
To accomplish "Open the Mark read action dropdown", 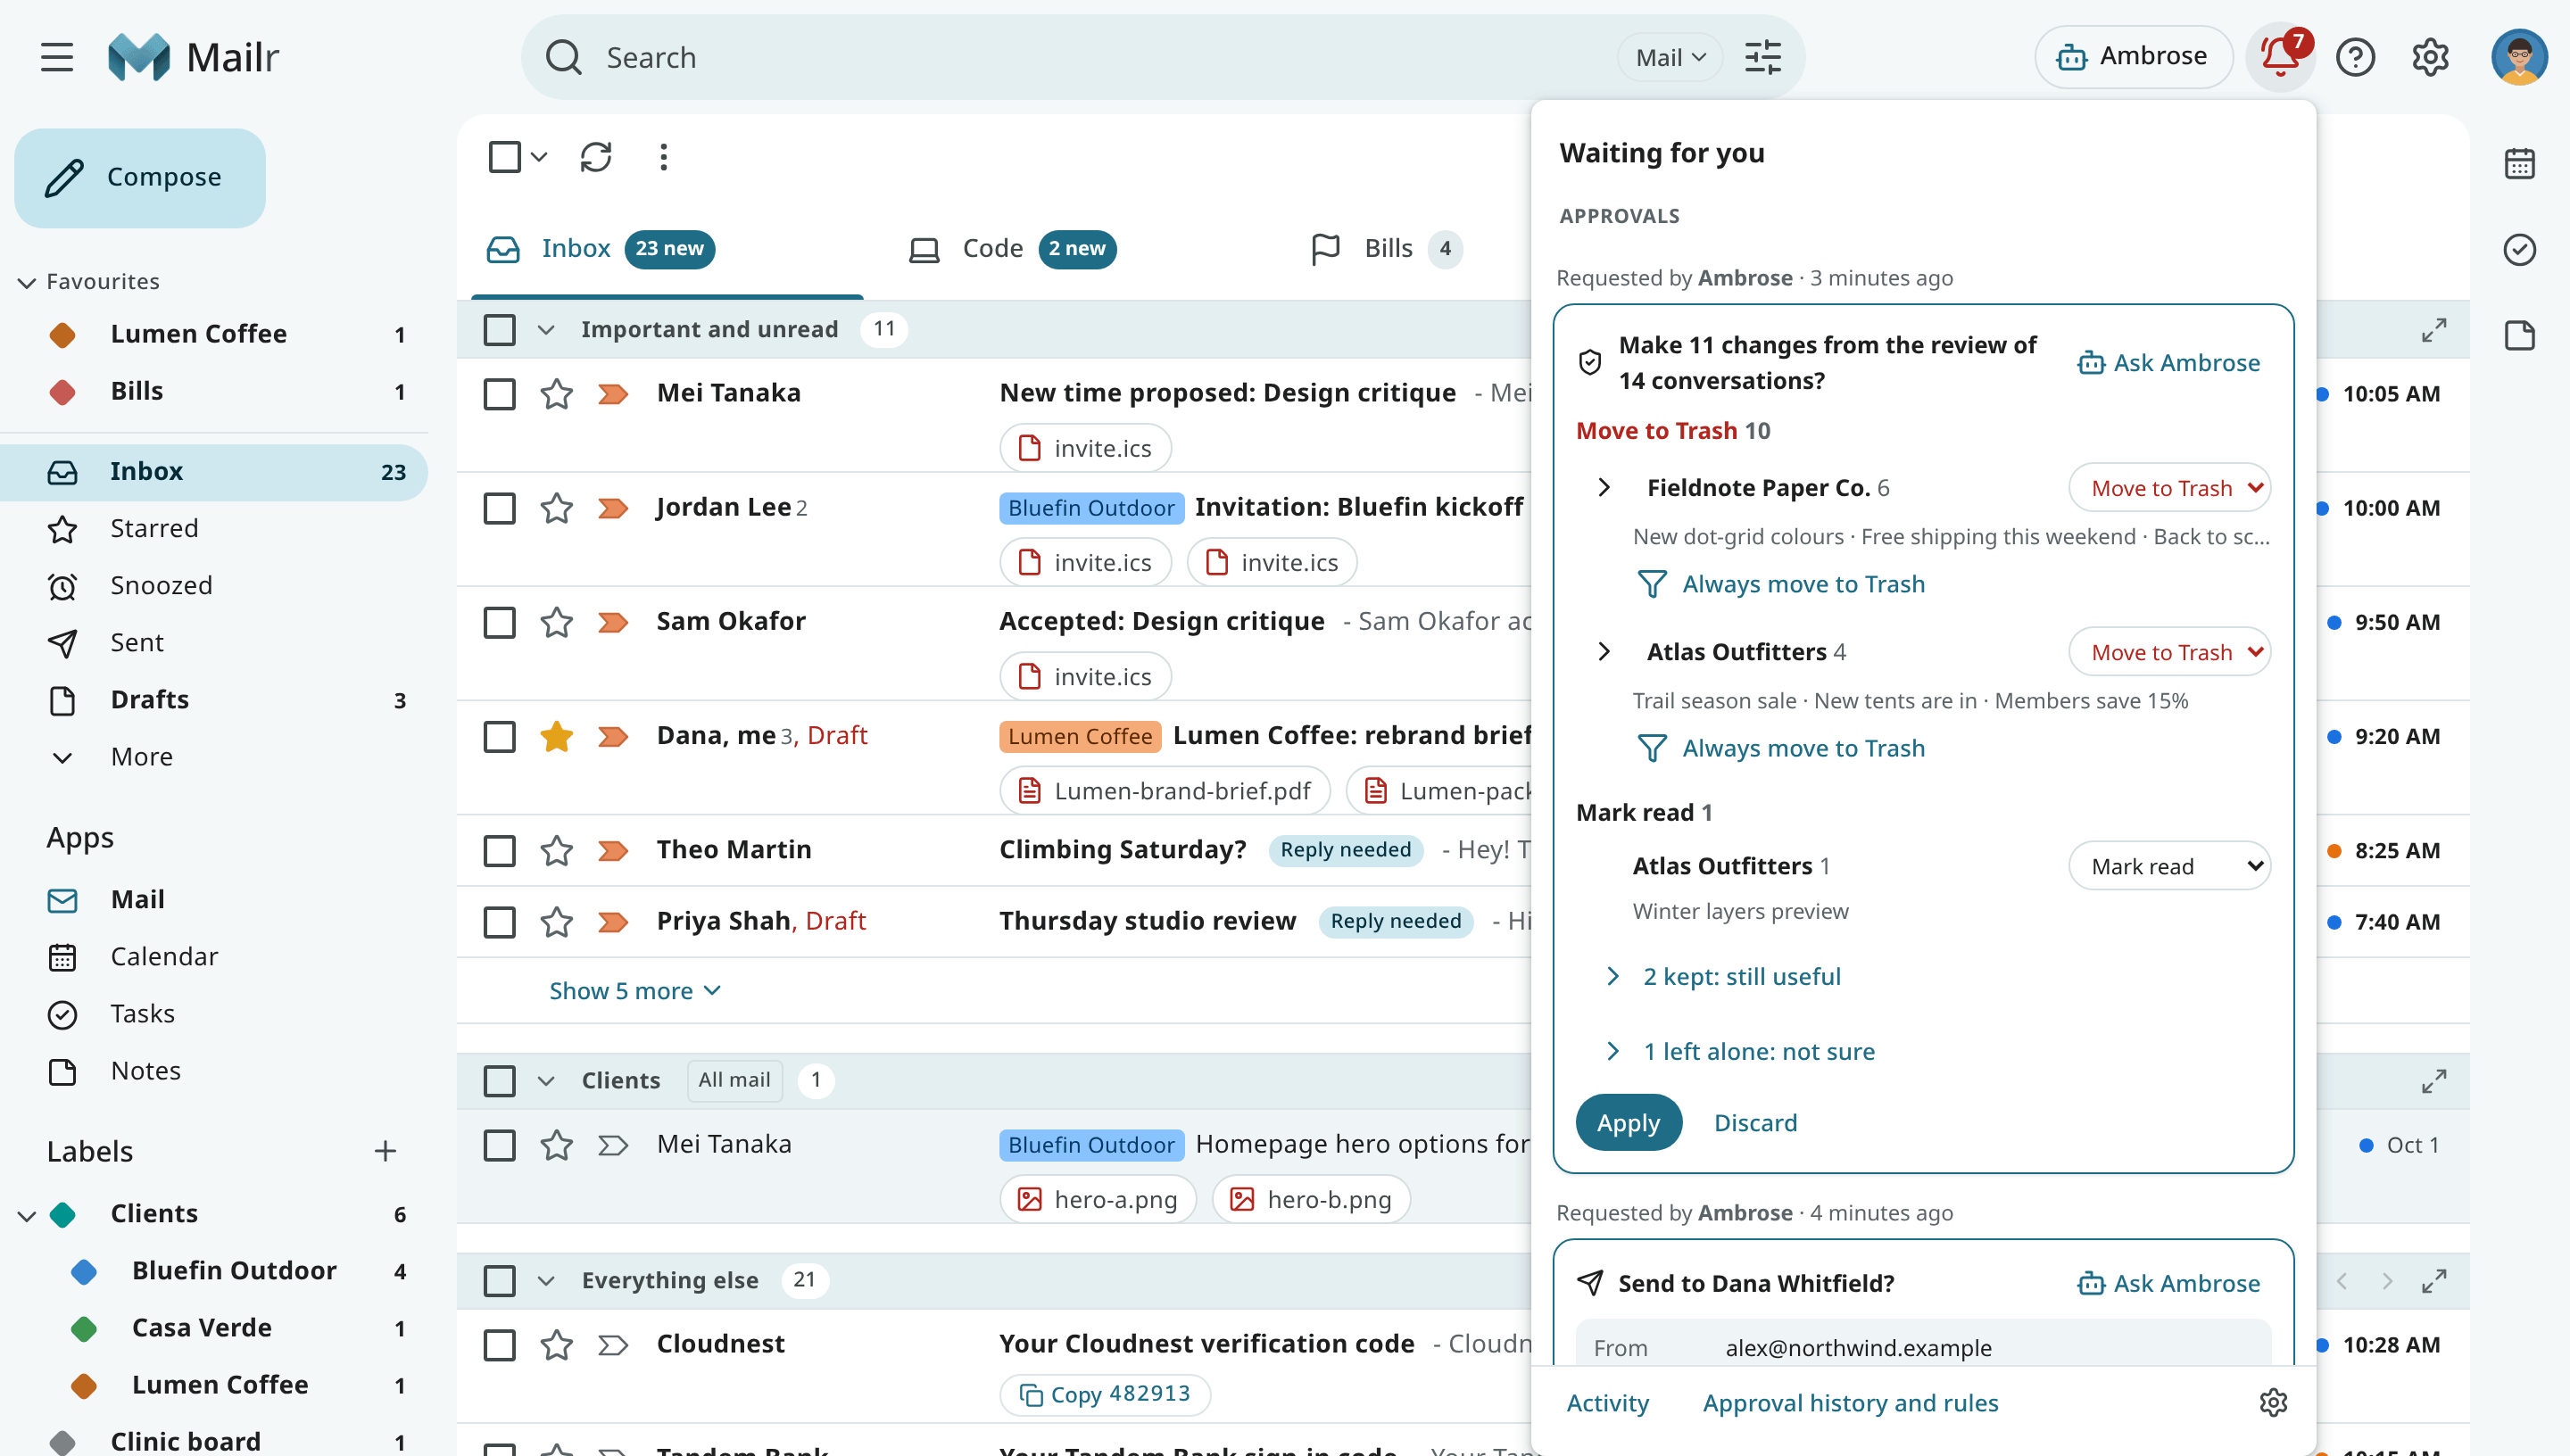I will point(2169,866).
